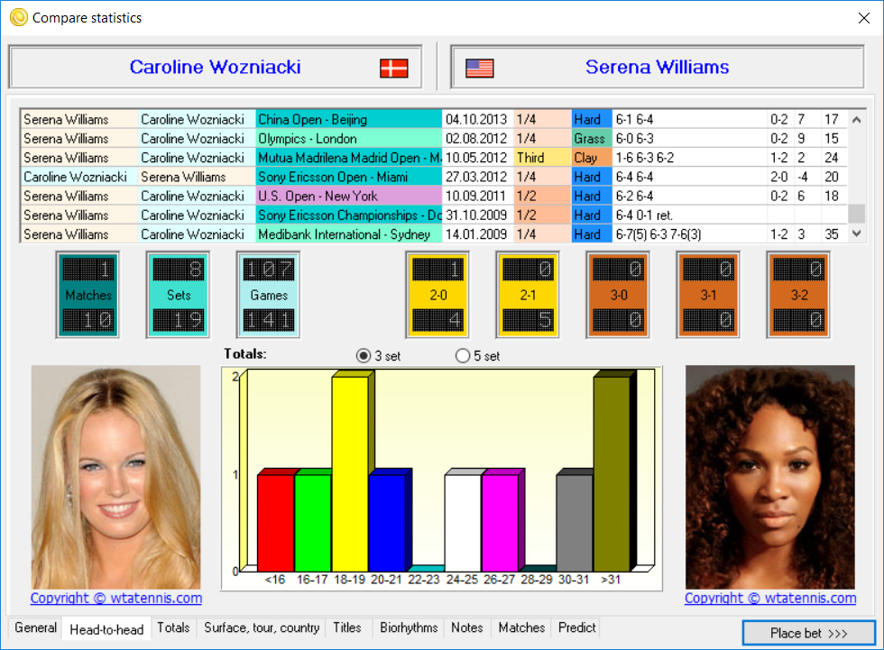Switch to the Biorhythms tab
The width and height of the screenshot is (884, 650).
point(409,628)
